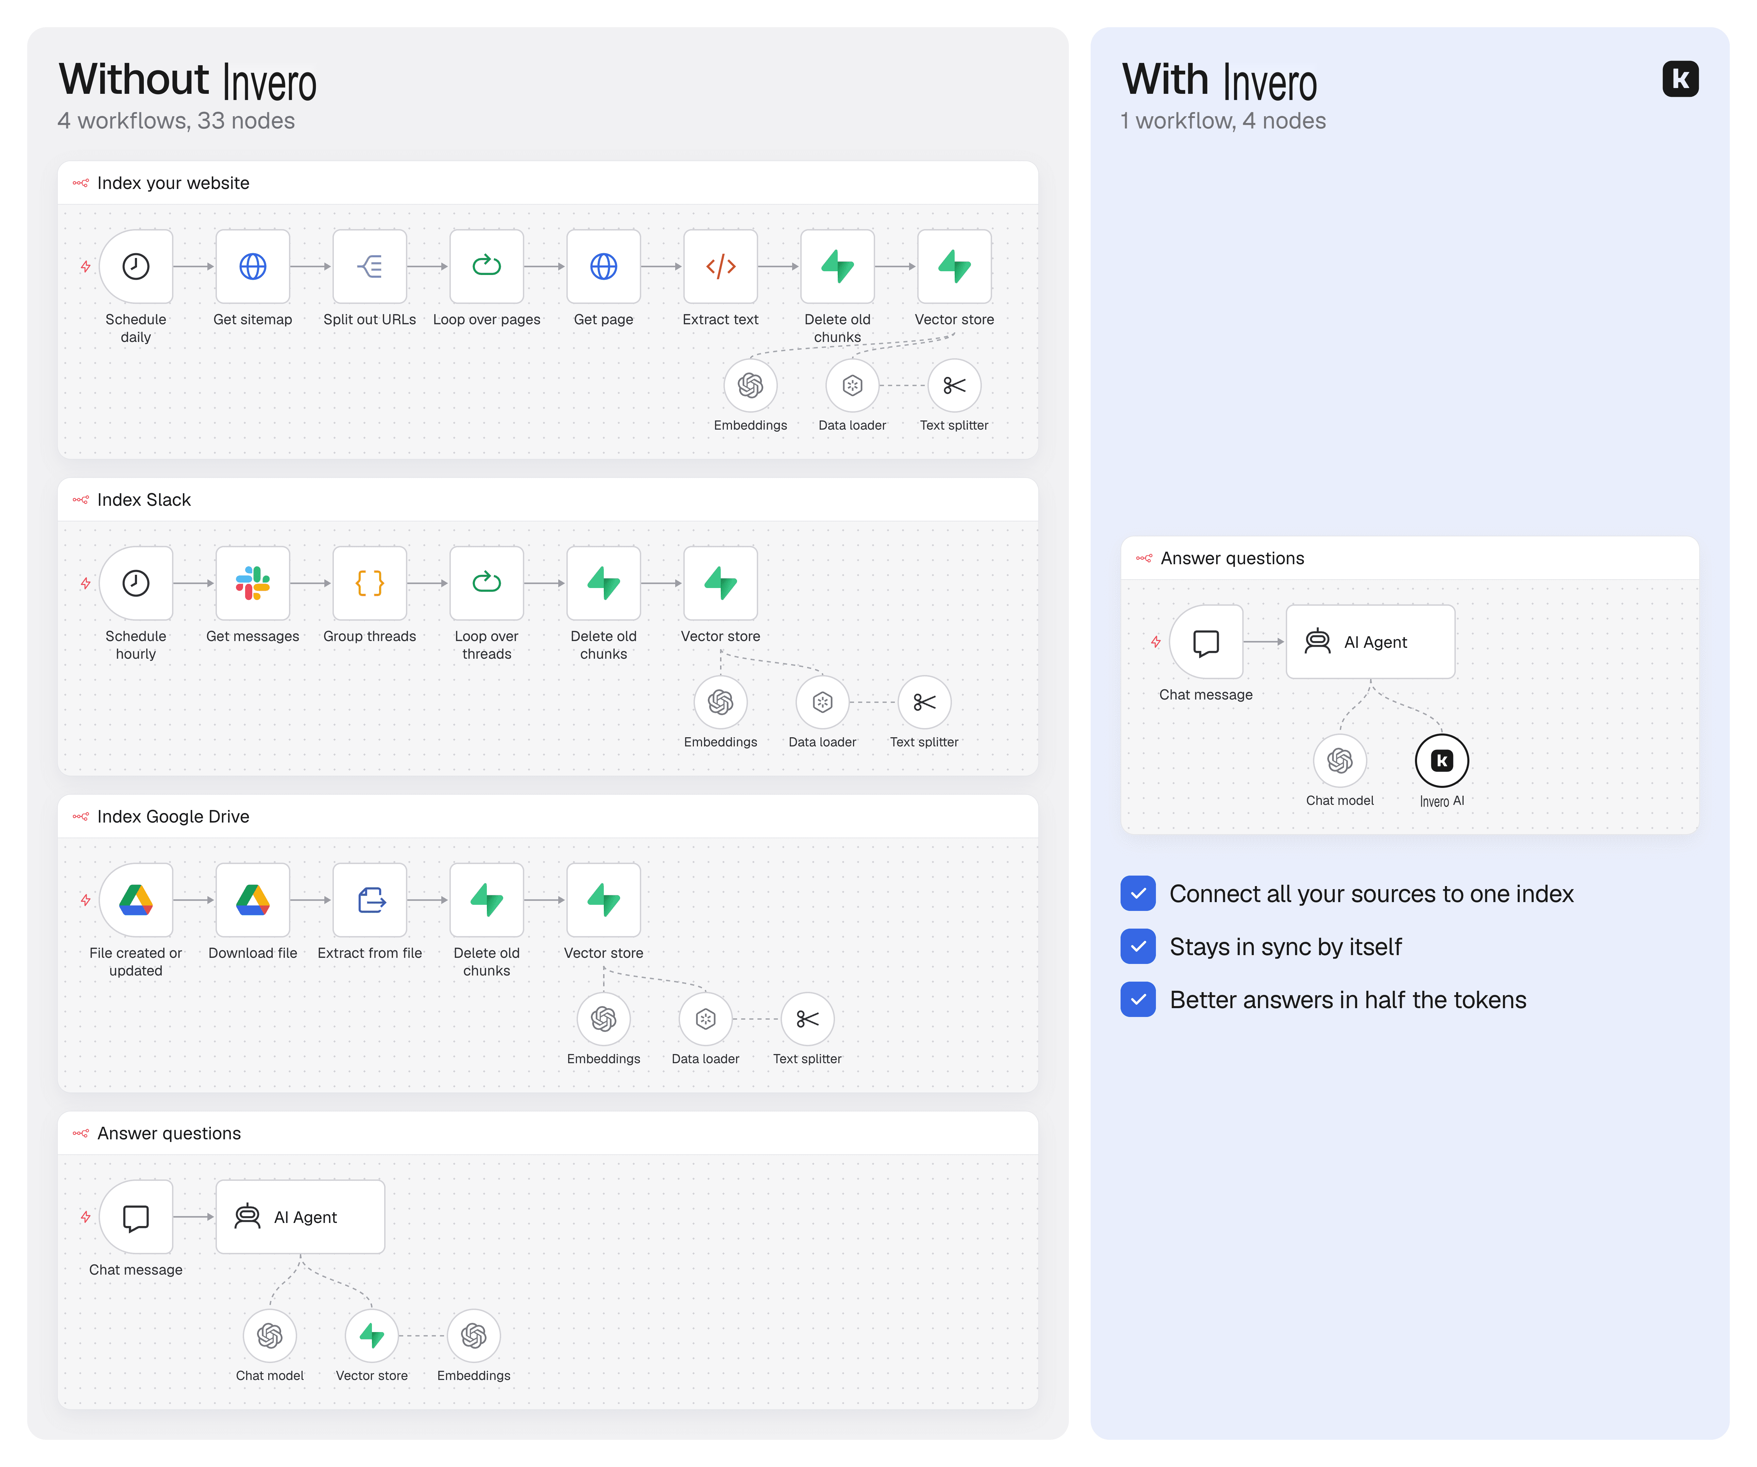Select Vector store sub-node in left Answer questions
Screen dimensions: 1757x1467
coord(372,1336)
